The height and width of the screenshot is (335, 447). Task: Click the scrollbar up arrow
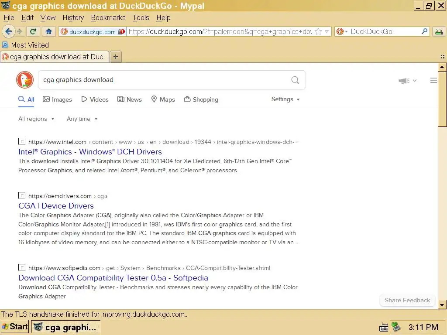(x=442, y=67)
